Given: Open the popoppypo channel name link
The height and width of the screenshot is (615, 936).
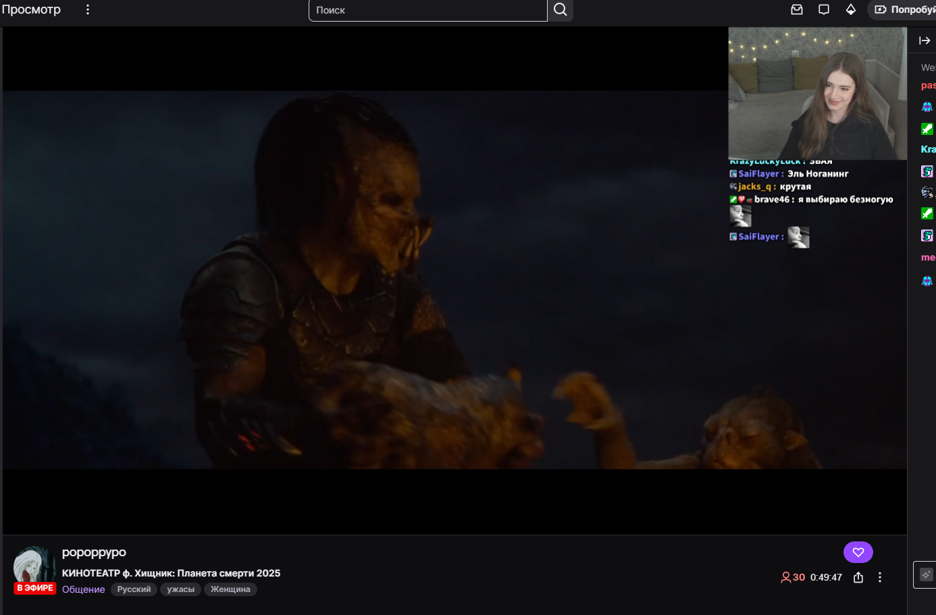Looking at the screenshot, I should point(94,552).
